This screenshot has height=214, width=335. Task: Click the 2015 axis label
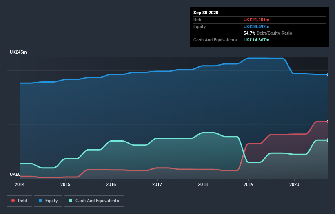[65, 184]
